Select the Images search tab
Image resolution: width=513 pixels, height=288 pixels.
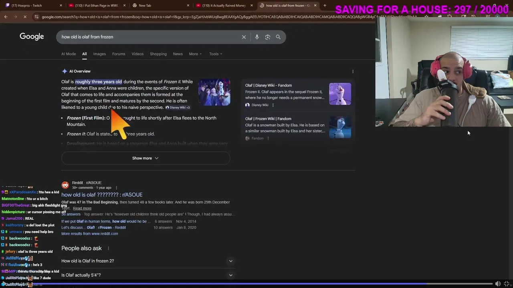99,54
